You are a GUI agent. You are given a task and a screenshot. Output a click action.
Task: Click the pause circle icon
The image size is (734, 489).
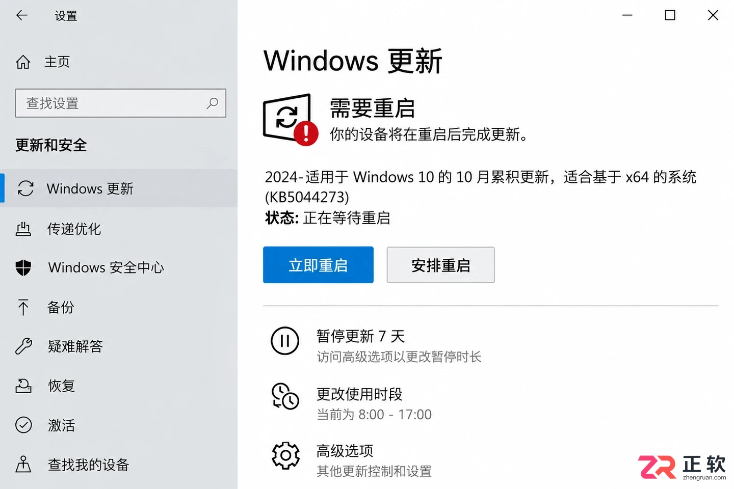point(285,341)
